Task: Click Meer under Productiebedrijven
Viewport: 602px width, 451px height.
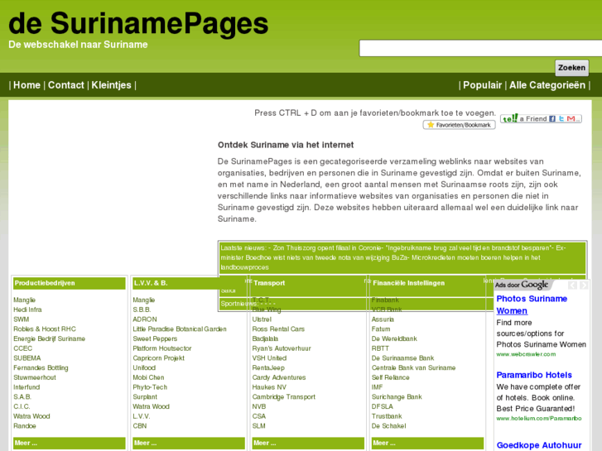Action: pos(69,443)
